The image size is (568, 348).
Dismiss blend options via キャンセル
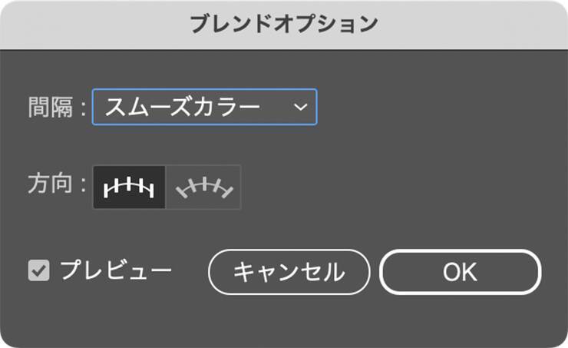point(289,272)
